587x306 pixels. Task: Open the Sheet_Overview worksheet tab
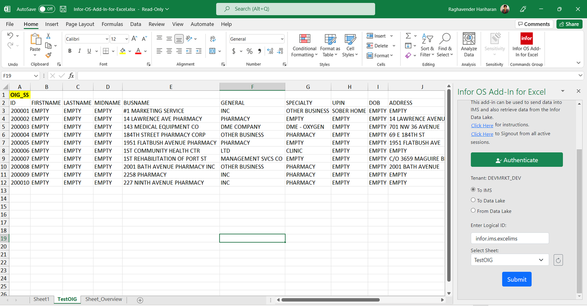pyautogui.click(x=104, y=299)
